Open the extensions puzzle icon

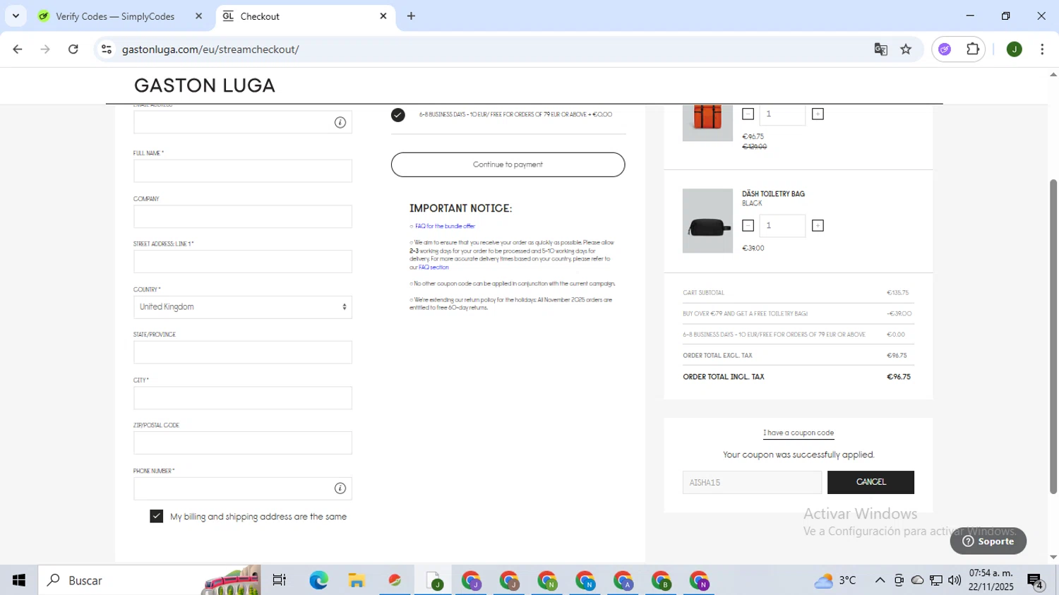click(x=973, y=49)
